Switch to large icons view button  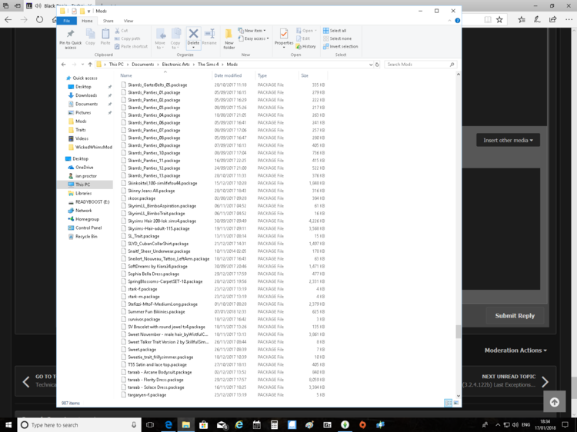click(x=456, y=403)
